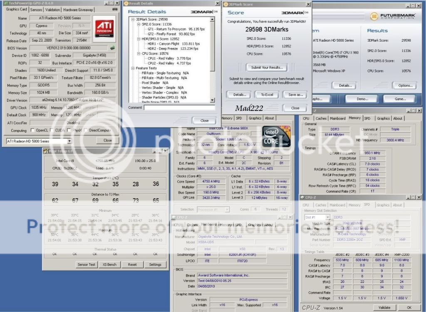
Task: Open the Hardware Giveaway tab in GPU-Z
Action: coord(78,10)
